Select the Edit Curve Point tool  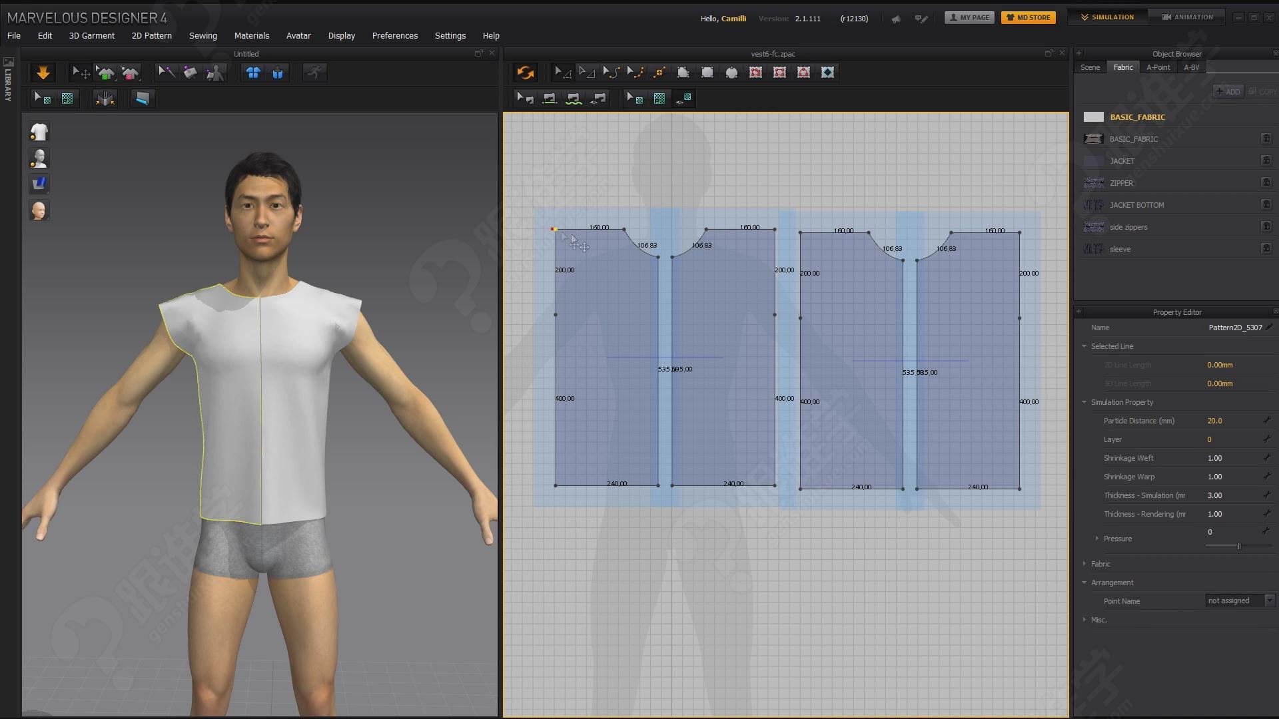[x=635, y=73]
